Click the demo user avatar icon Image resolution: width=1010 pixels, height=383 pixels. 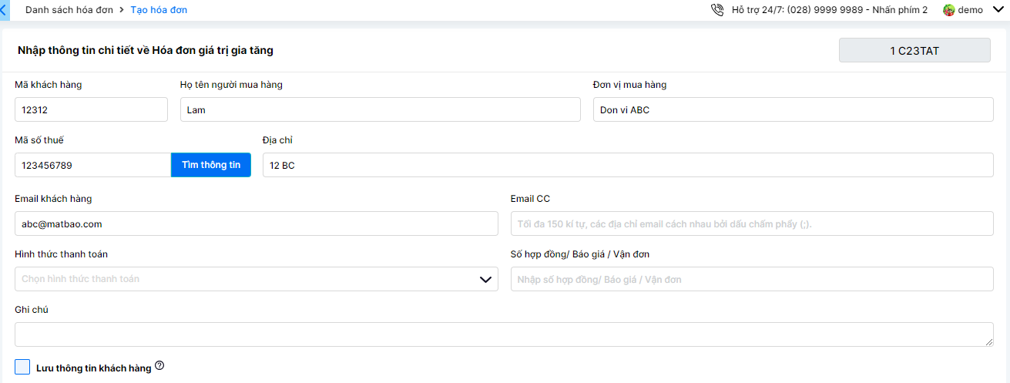948,10
